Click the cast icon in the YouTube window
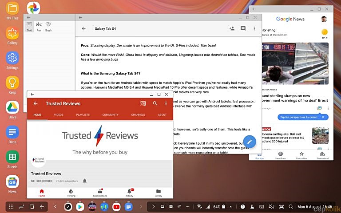341x213 pixels. click(x=143, y=103)
